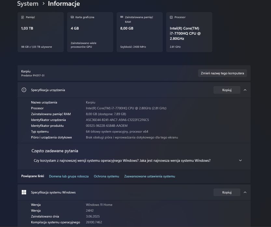This screenshot has width=271, height=227.
Task: Click the Zainstalowana pamięć RAM icon
Action: [x=122, y=17]
